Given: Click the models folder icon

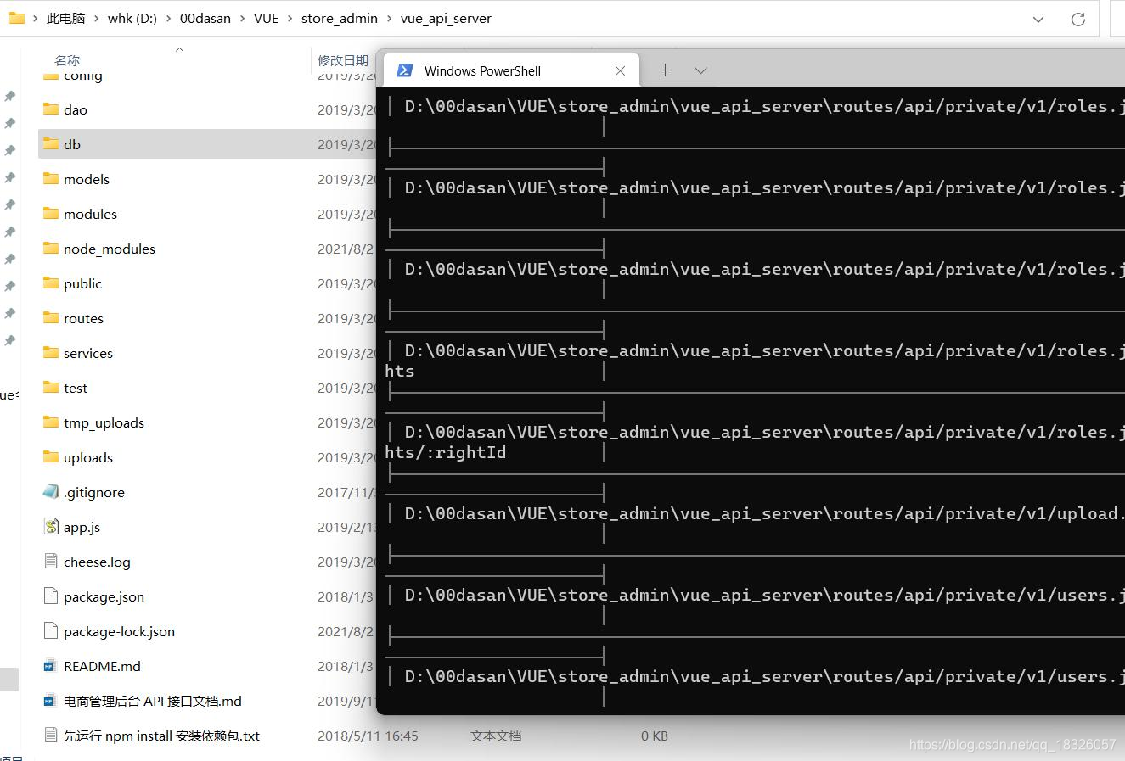Looking at the screenshot, I should [x=51, y=178].
